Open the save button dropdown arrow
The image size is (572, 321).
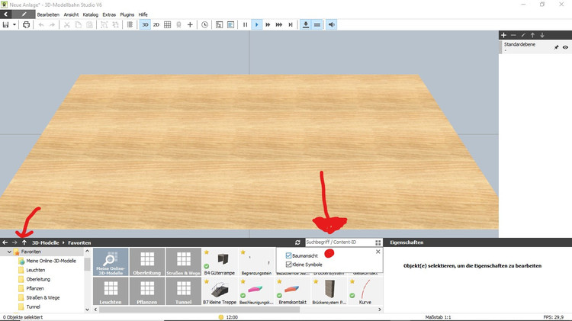pyautogui.click(x=14, y=25)
